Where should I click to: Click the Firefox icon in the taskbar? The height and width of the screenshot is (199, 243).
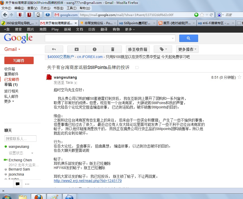39,197
